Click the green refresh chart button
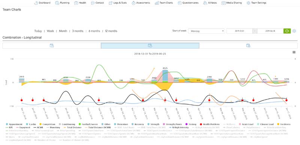Screen dimensions: 300x145 (x=287, y=31)
